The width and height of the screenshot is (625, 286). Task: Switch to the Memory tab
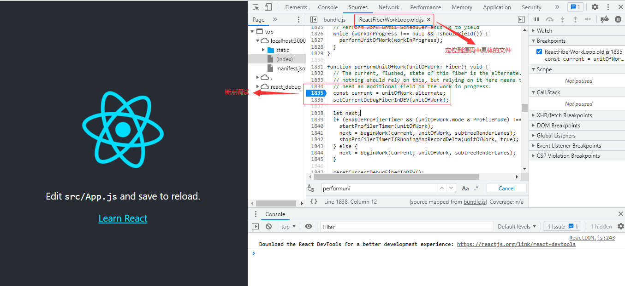462,7
